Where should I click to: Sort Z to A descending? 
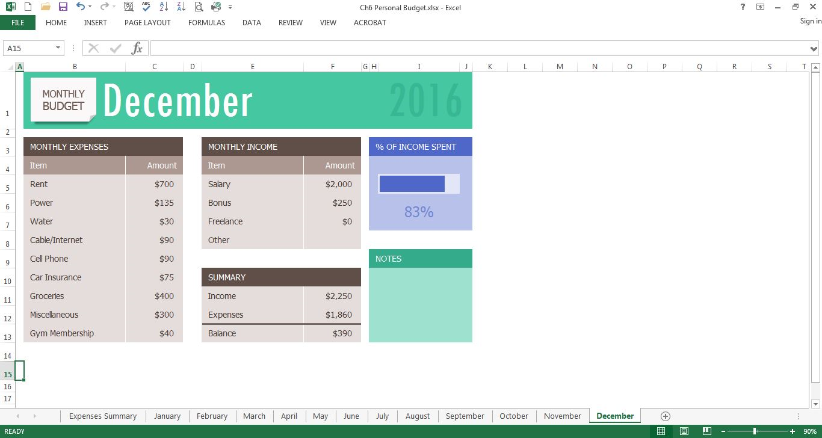[x=181, y=7]
